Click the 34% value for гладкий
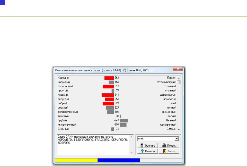247x167 pixels. coord(117,95)
